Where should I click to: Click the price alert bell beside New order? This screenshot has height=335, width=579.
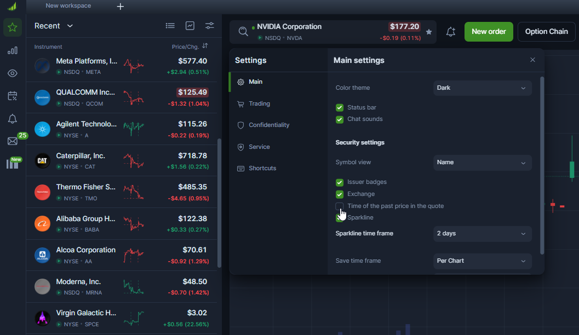click(x=450, y=32)
